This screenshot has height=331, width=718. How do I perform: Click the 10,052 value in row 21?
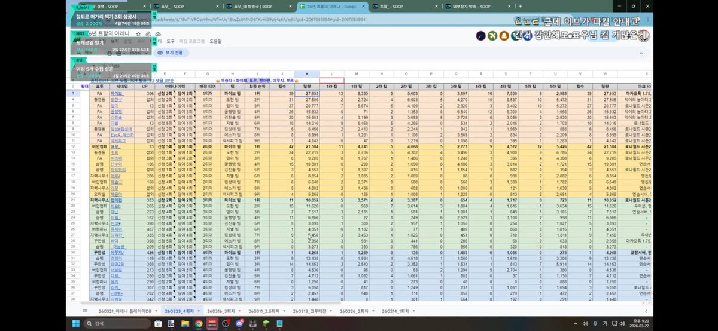307,199
